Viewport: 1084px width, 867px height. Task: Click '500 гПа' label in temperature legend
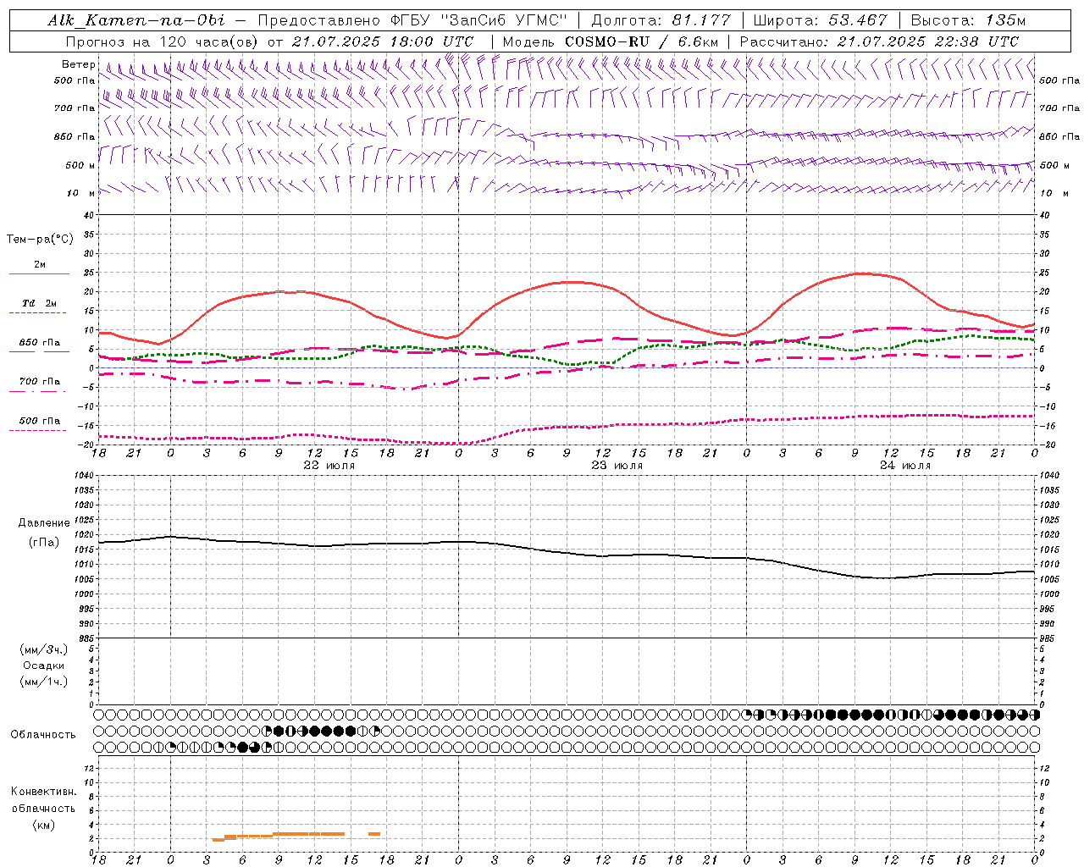[40, 421]
